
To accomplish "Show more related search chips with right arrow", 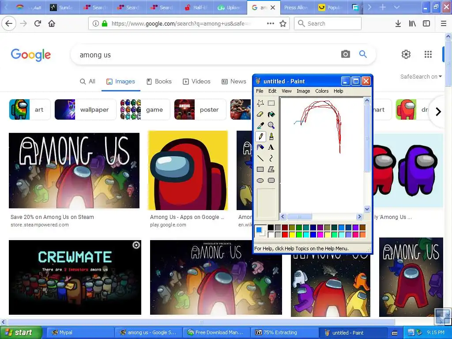I will click(x=438, y=111).
